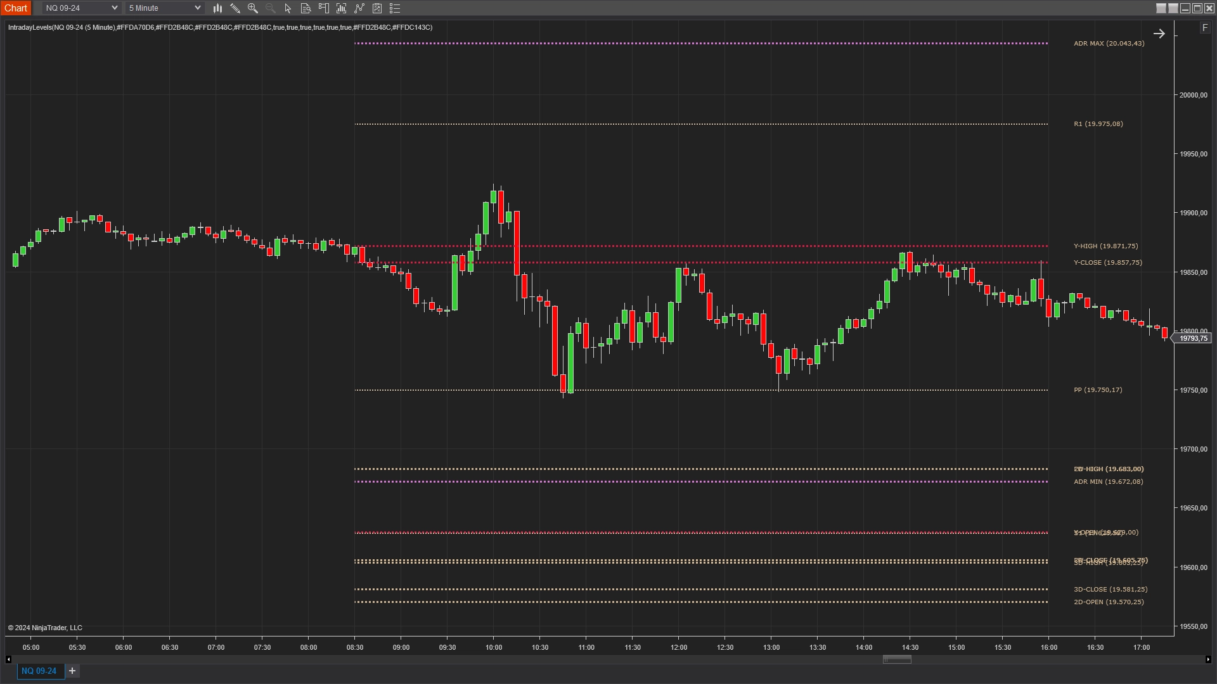The image size is (1217, 684).
Task: Click the horizontal scrollbar thumb
Action: tap(897, 659)
